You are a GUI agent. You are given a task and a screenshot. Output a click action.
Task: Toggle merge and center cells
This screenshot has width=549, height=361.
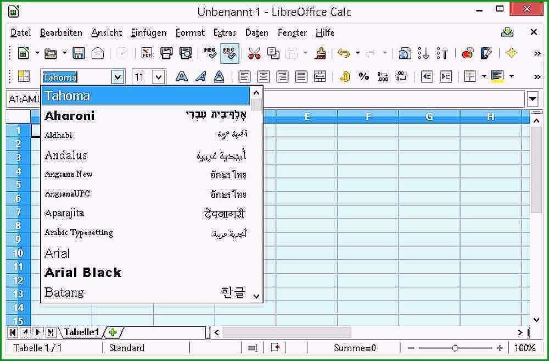320,76
